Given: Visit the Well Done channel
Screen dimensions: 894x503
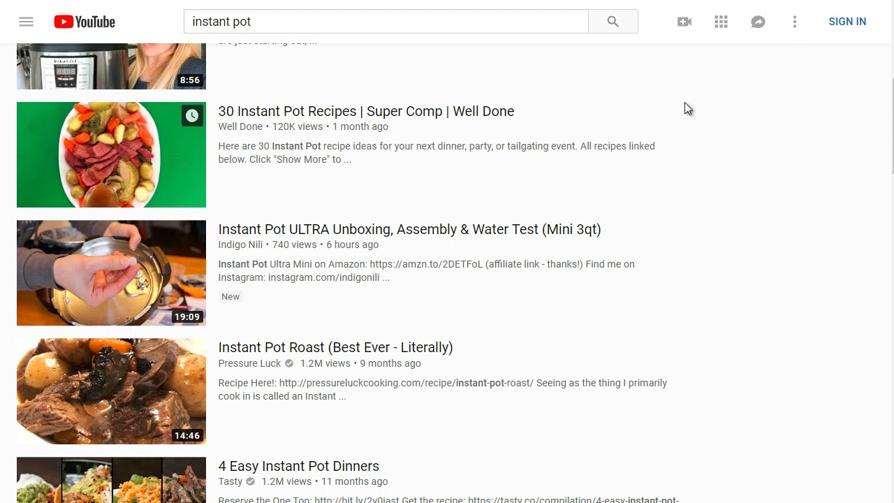Looking at the screenshot, I should [x=240, y=126].
